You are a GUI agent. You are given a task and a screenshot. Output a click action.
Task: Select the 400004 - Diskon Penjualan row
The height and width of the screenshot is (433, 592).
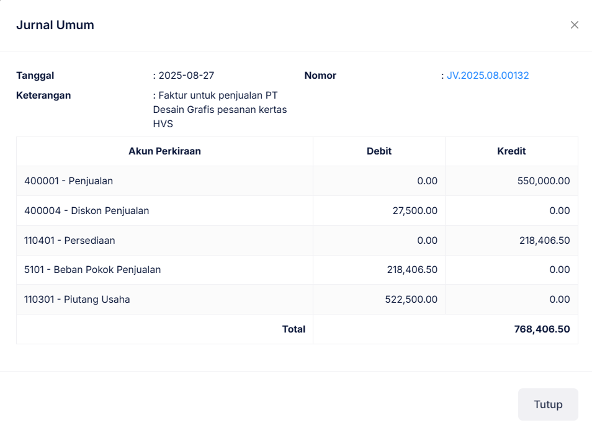point(87,211)
